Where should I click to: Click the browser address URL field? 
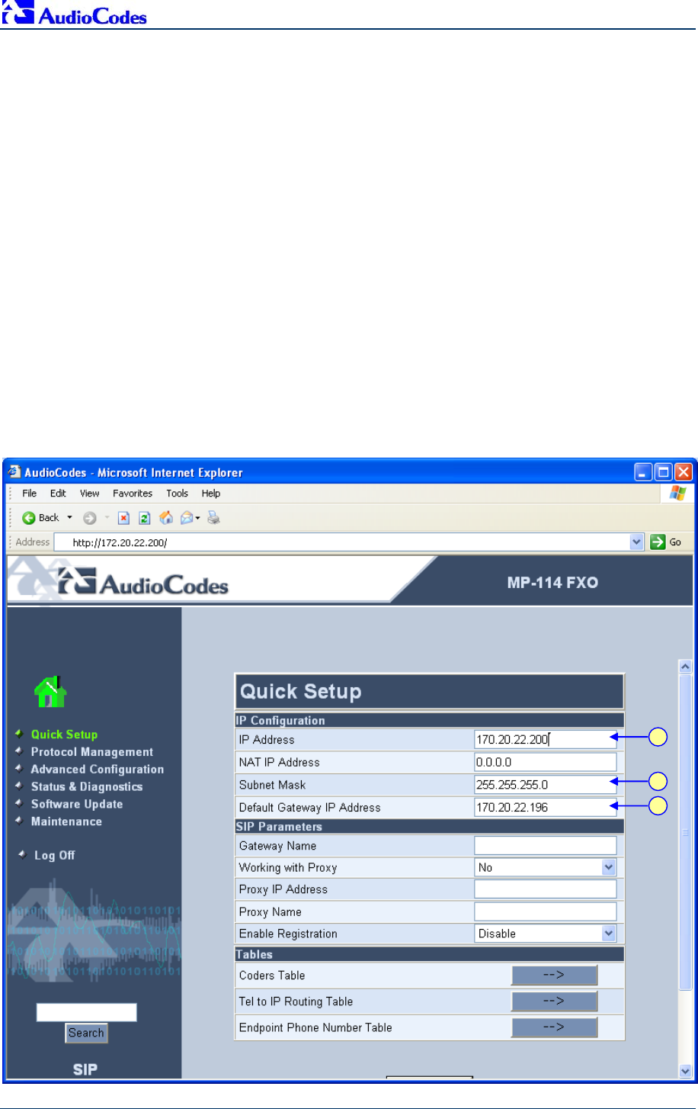coord(349,542)
